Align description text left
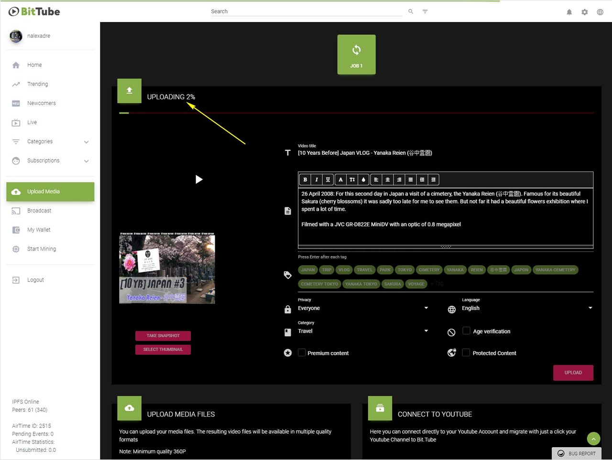612x460 pixels. tap(376, 180)
